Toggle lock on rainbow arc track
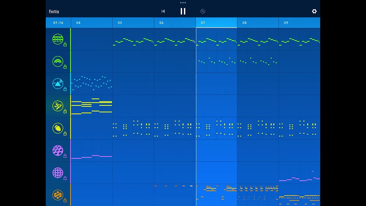Viewport: 366px width, 206px height. pos(65,67)
